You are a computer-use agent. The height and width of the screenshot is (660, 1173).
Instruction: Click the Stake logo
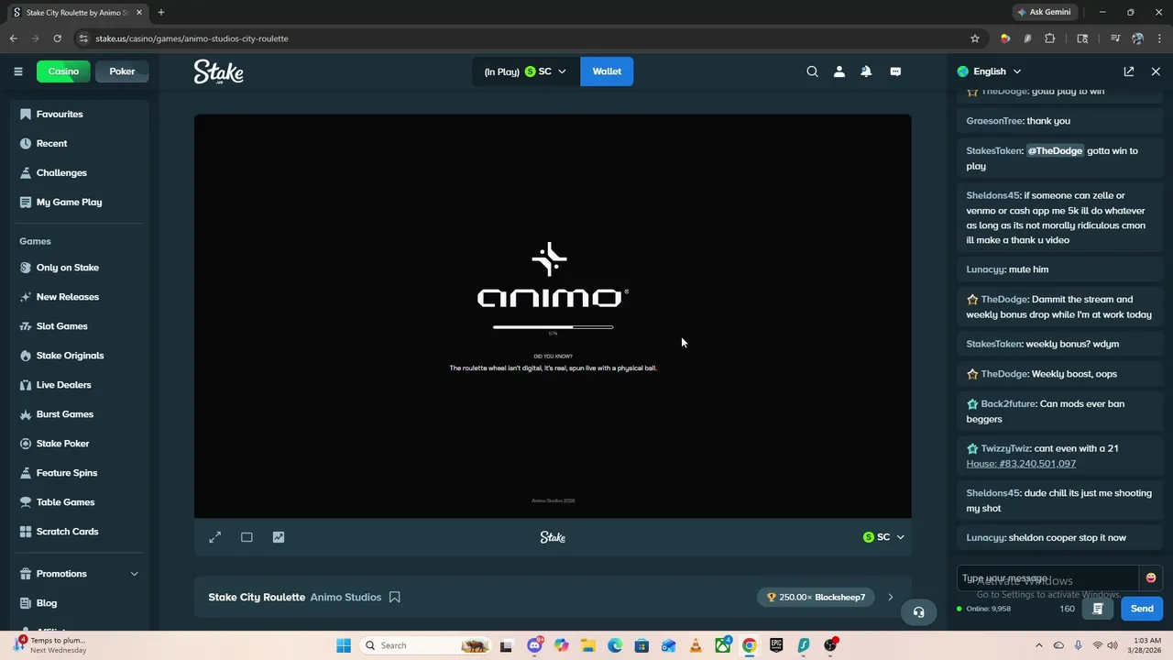click(218, 71)
